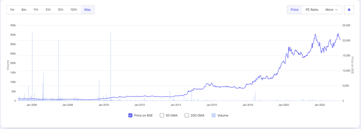Enable the 50 DMA checkbox
The width and height of the screenshot is (361, 129).
click(162, 115)
